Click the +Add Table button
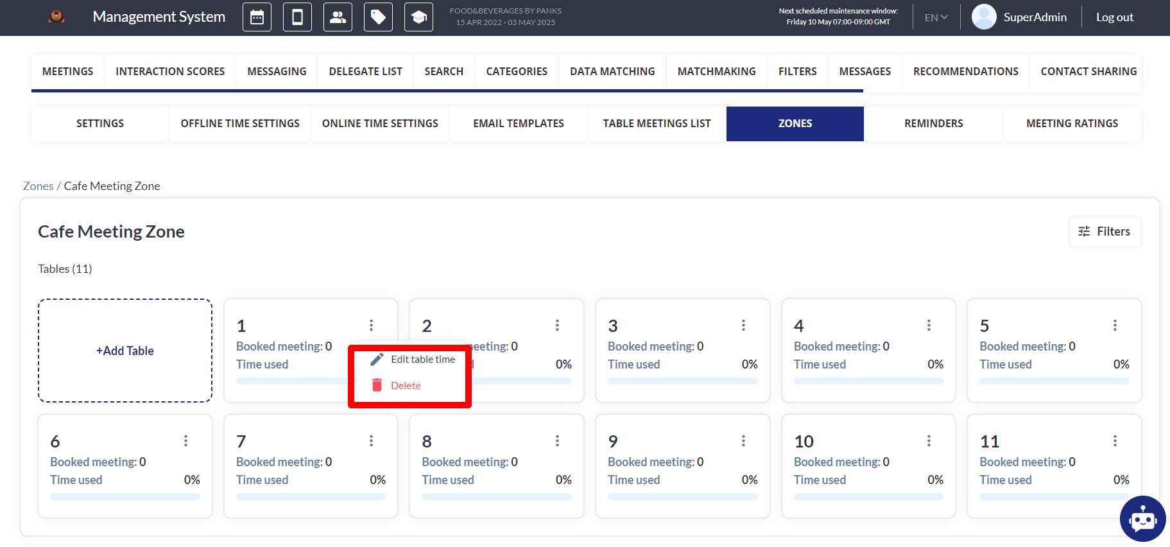Screen dimensions: 1170x547 click(125, 351)
